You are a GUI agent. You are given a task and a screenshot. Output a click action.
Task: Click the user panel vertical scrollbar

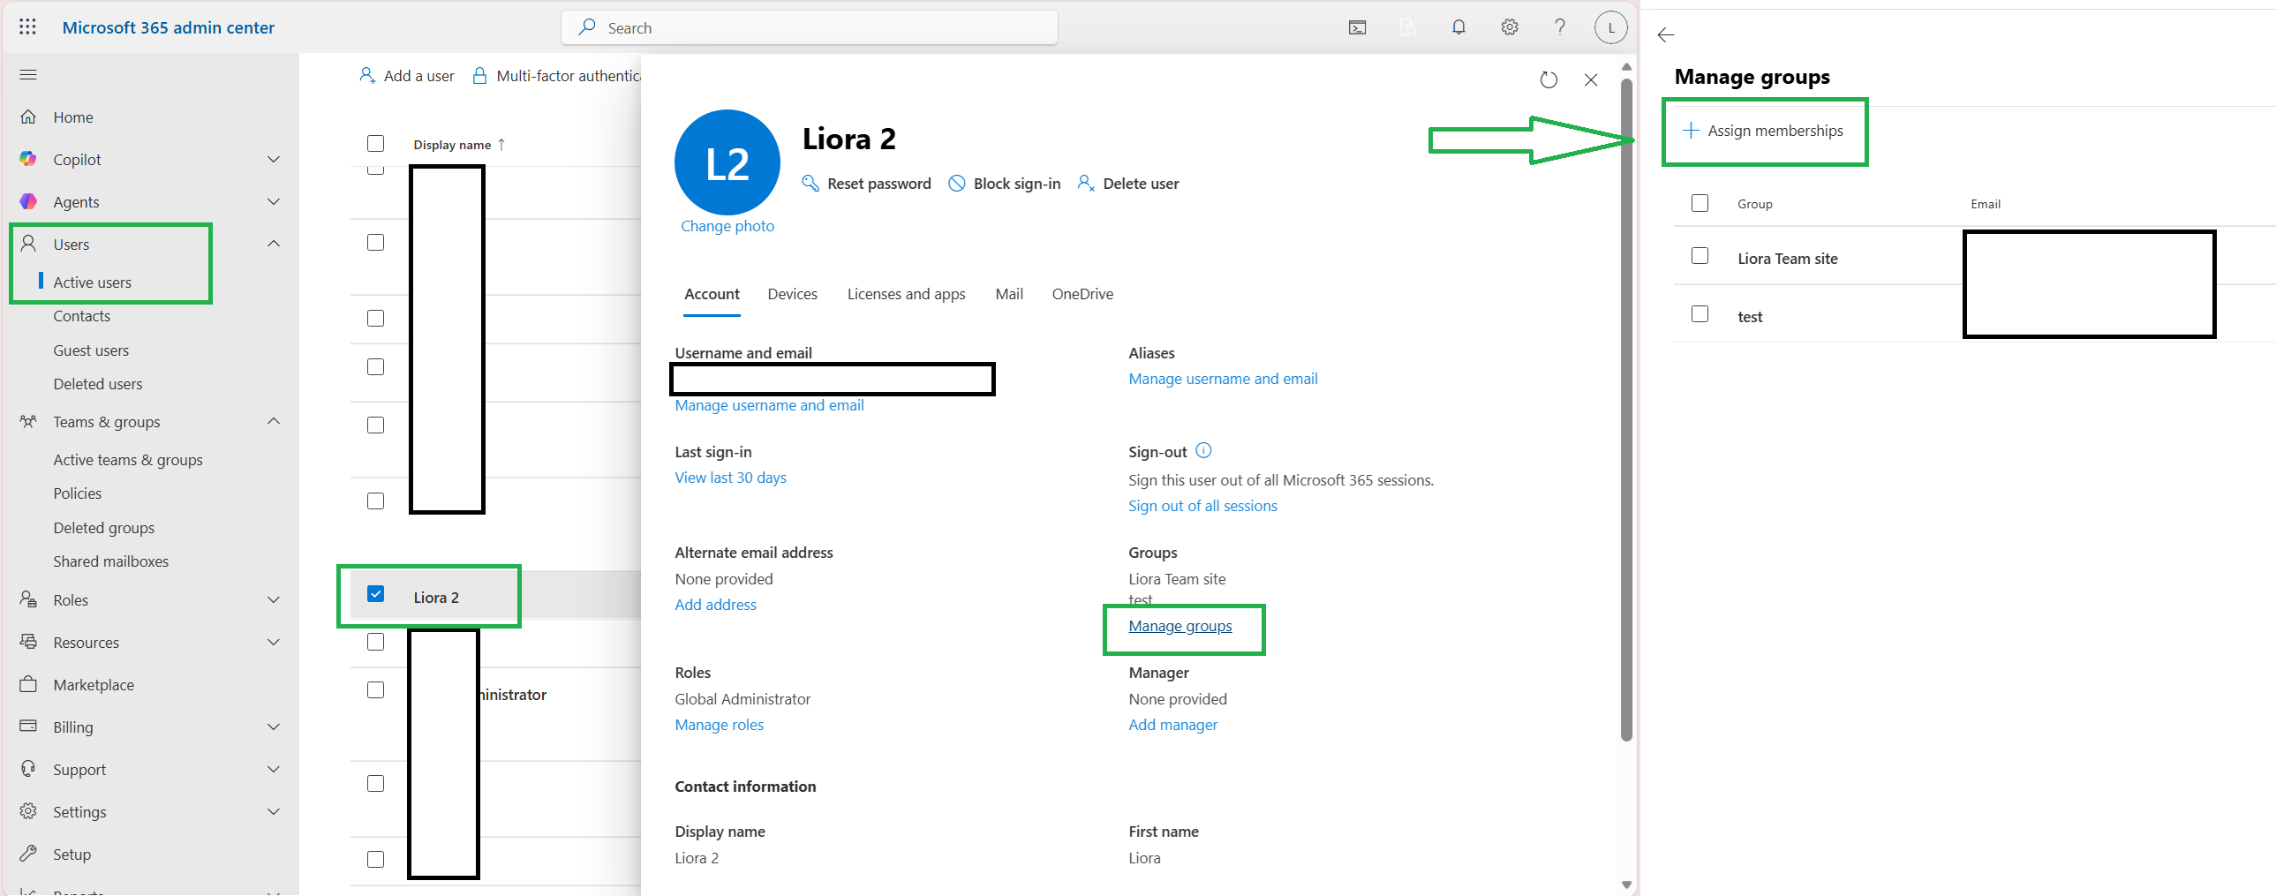1626,410
